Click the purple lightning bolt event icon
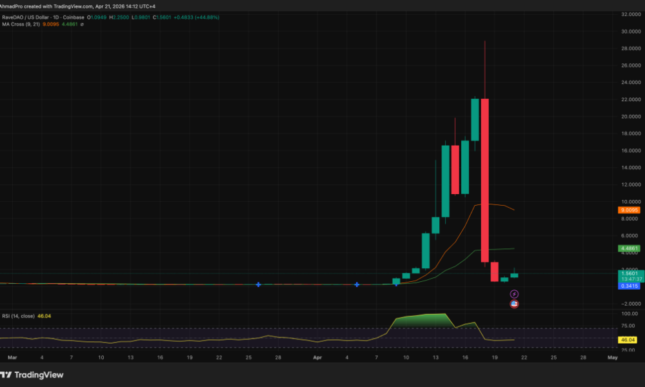 click(x=514, y=293)
